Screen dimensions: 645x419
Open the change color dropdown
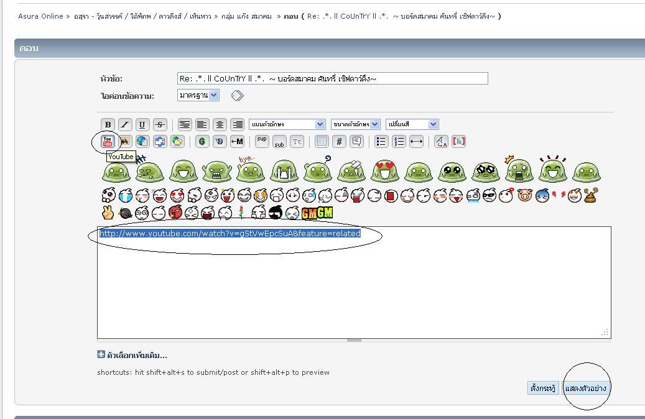(x=412, y=124)
